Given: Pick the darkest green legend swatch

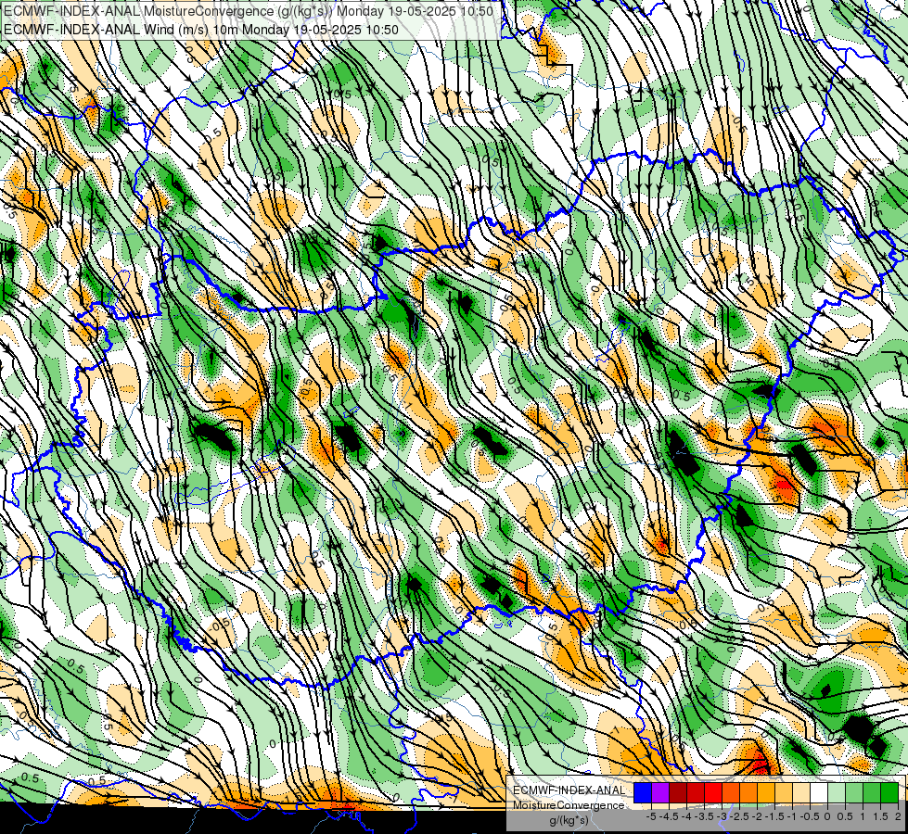Looking at the screenshot, I should (889, 793).
